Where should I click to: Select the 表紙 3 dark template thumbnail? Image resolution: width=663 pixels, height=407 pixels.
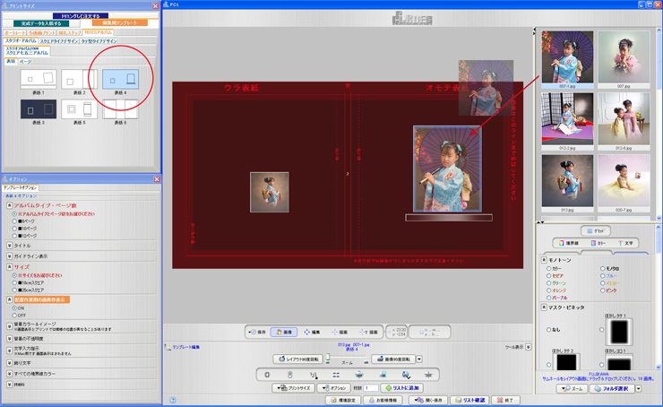(38, 108)
